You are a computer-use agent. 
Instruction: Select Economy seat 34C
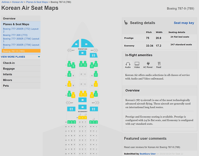click(x=74, y=145)
